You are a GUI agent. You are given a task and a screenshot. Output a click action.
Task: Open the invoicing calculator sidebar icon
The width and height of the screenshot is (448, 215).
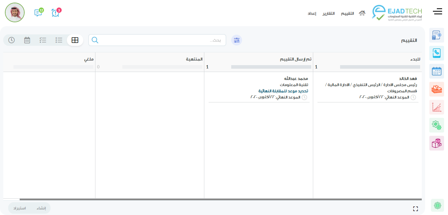click(x=437, y=35)
